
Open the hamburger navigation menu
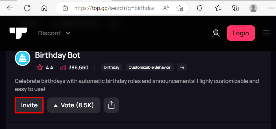(266, 33)
